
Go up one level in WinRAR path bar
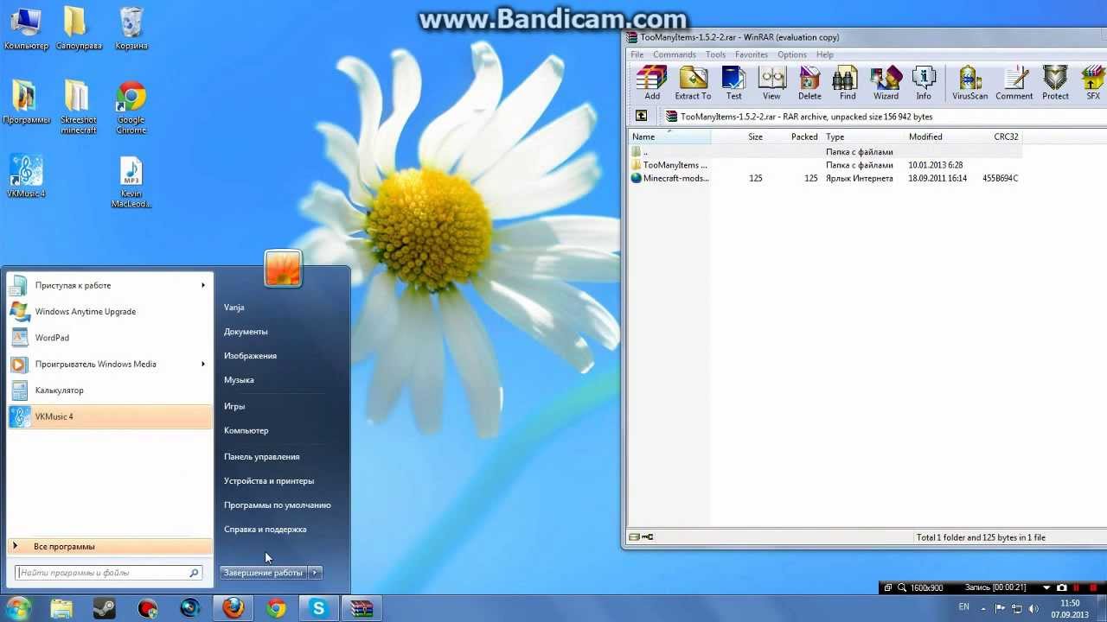coord(641,116)
